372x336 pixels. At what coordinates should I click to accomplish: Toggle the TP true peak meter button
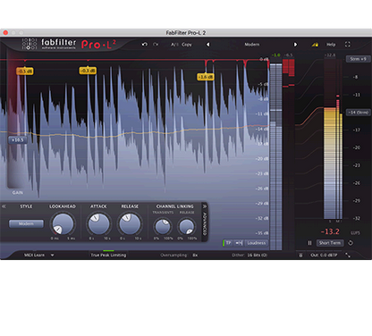(228, 243)
